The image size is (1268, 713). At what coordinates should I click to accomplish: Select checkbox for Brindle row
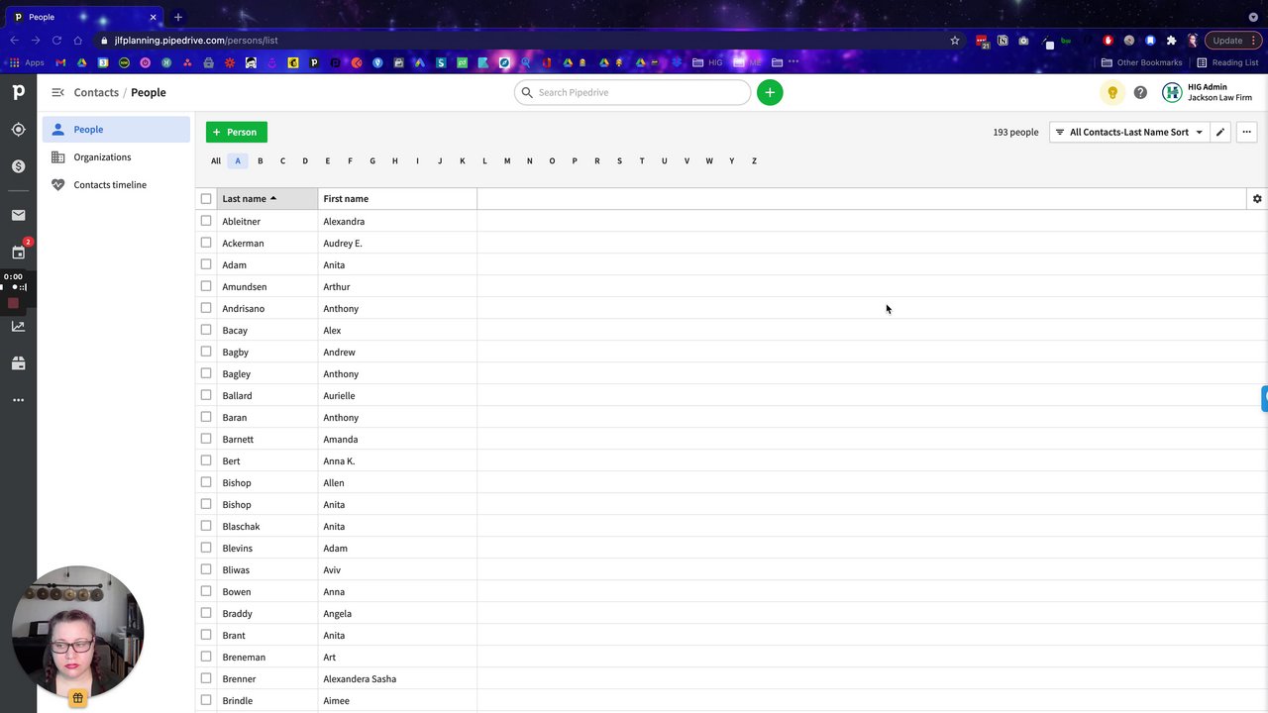pos(206,700)
